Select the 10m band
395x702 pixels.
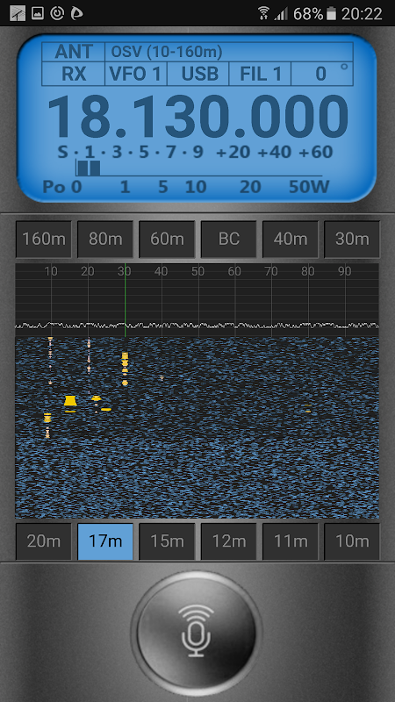(352, 541)
